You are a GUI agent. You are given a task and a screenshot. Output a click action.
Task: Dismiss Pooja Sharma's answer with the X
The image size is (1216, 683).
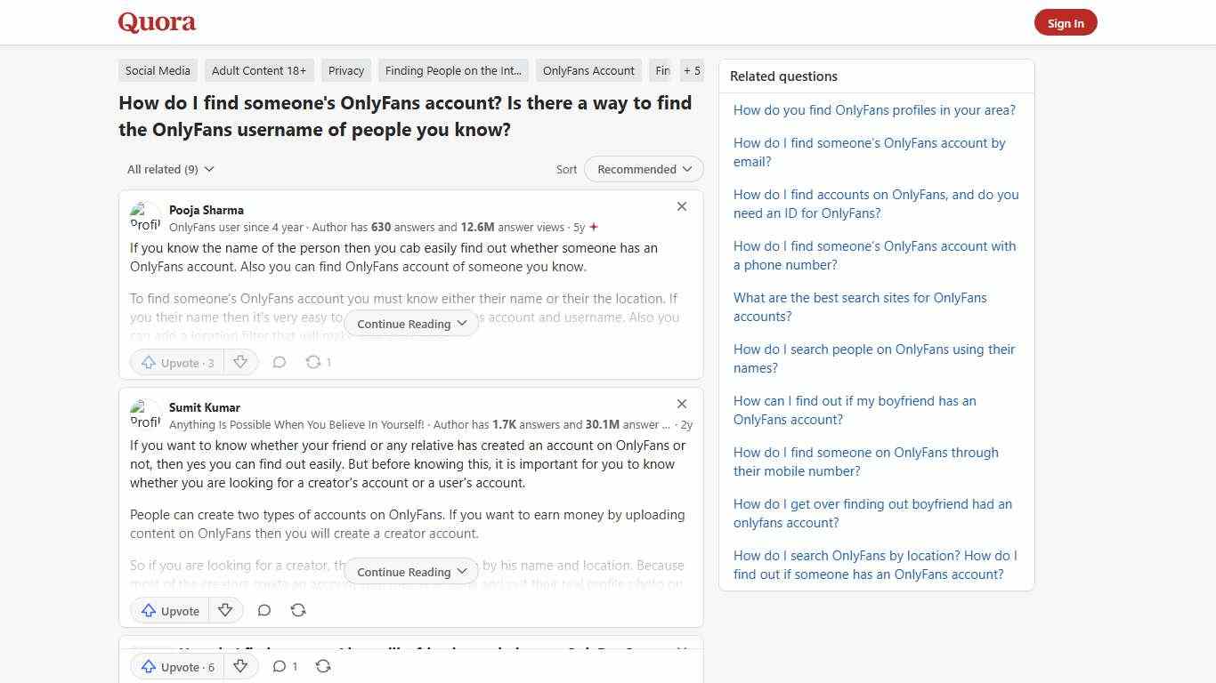point(681,206)
